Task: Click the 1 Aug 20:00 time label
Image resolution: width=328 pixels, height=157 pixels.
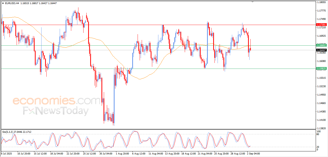Action: (x=122, y=154)
